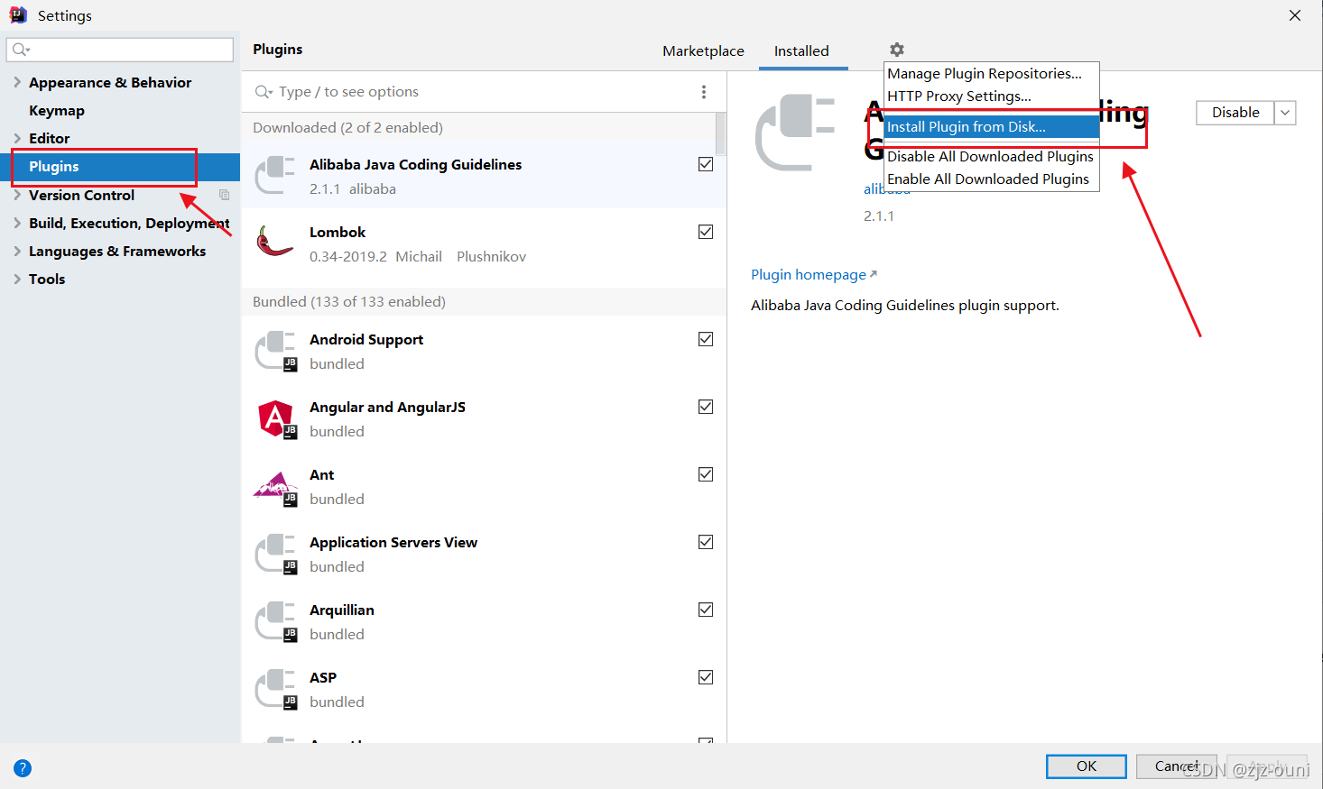Screen dimensions: 1323x789
Task: Expand Languages & Frameworks node
Action: pos(17,251)
